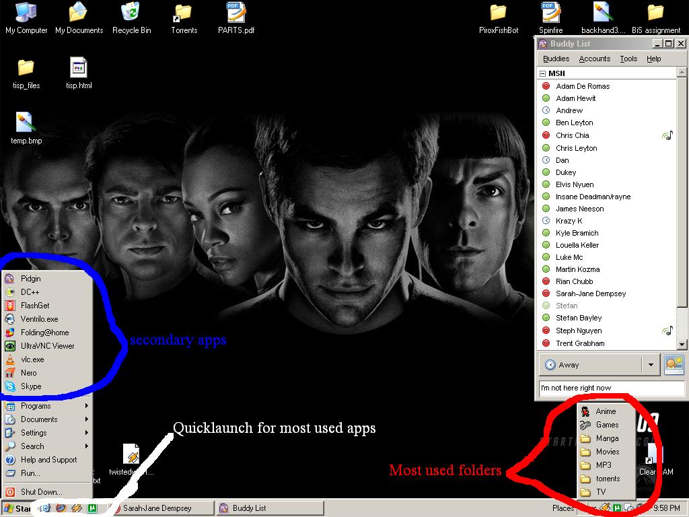
Task: Expand the Documents submenu in Start menu
Action: point(47,419)
